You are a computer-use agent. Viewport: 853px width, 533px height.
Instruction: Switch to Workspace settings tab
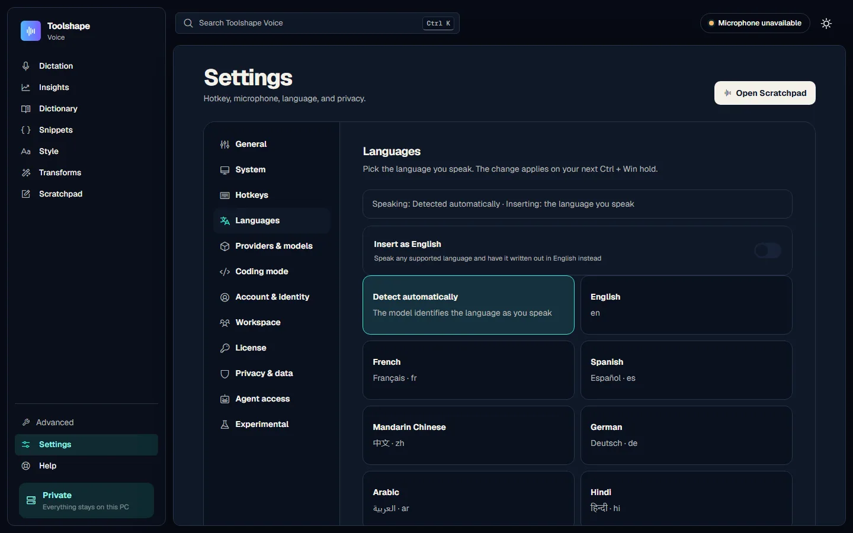[x=271, y=322]
